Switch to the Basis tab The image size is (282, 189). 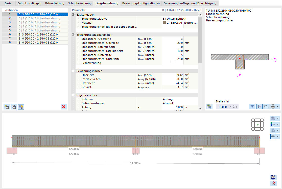point(8,3)
